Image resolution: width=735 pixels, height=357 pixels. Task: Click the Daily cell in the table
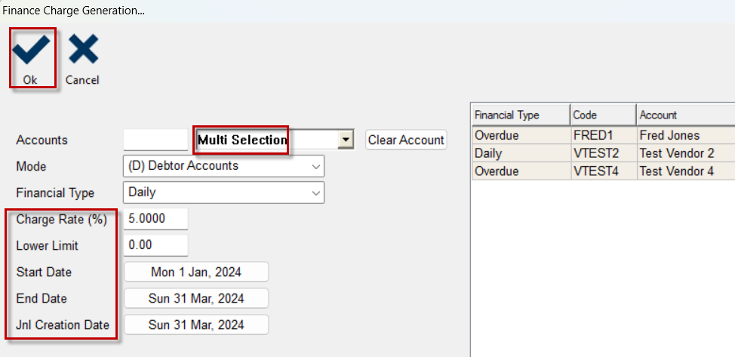pyautogui.click(x=521, y=153)
